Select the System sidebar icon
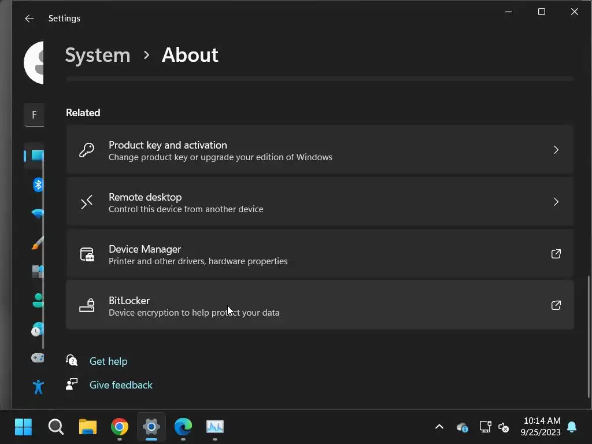 click(38, 156)
